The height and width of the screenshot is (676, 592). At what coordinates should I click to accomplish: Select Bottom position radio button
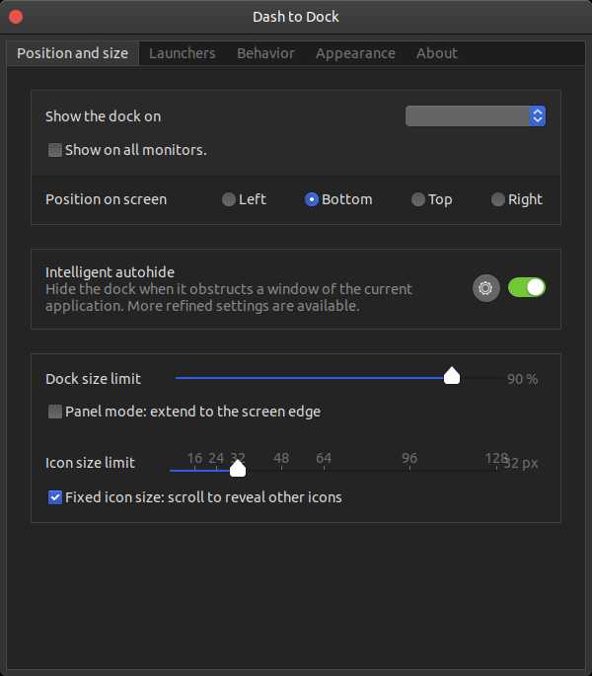pyautogui.click(x=312, y=199)
